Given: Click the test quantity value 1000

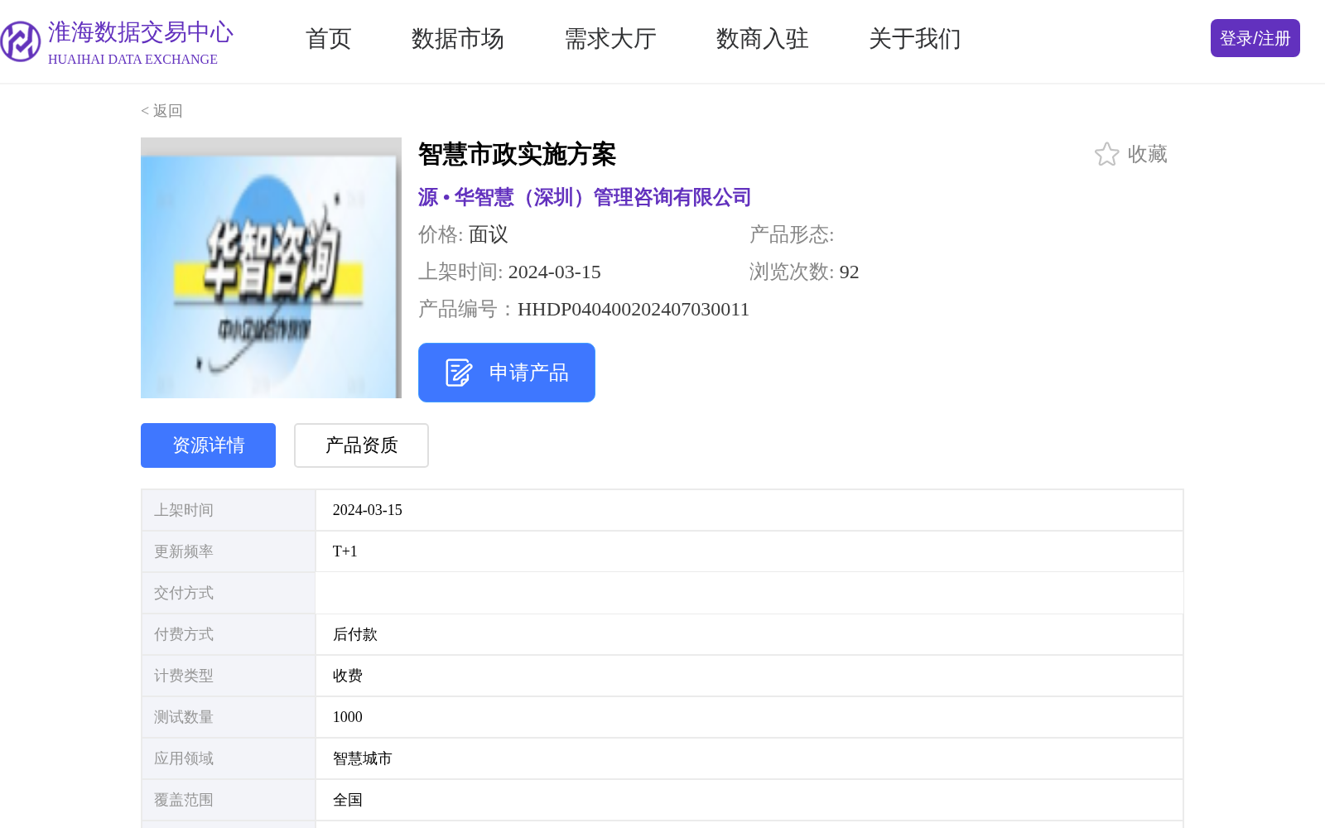Looking at the screenshot, I should click(x=749, y=717).
